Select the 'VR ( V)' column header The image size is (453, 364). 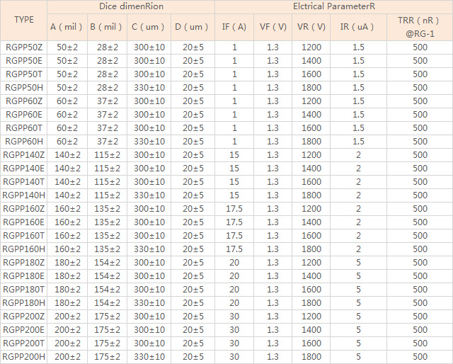click(311, 27)
